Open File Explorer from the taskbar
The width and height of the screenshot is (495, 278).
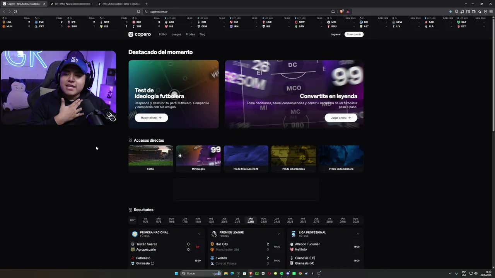click(x=226, y=273)
